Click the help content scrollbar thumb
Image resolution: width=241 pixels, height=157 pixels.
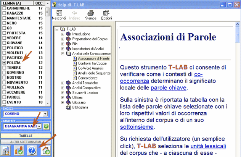tap(238, 35)
